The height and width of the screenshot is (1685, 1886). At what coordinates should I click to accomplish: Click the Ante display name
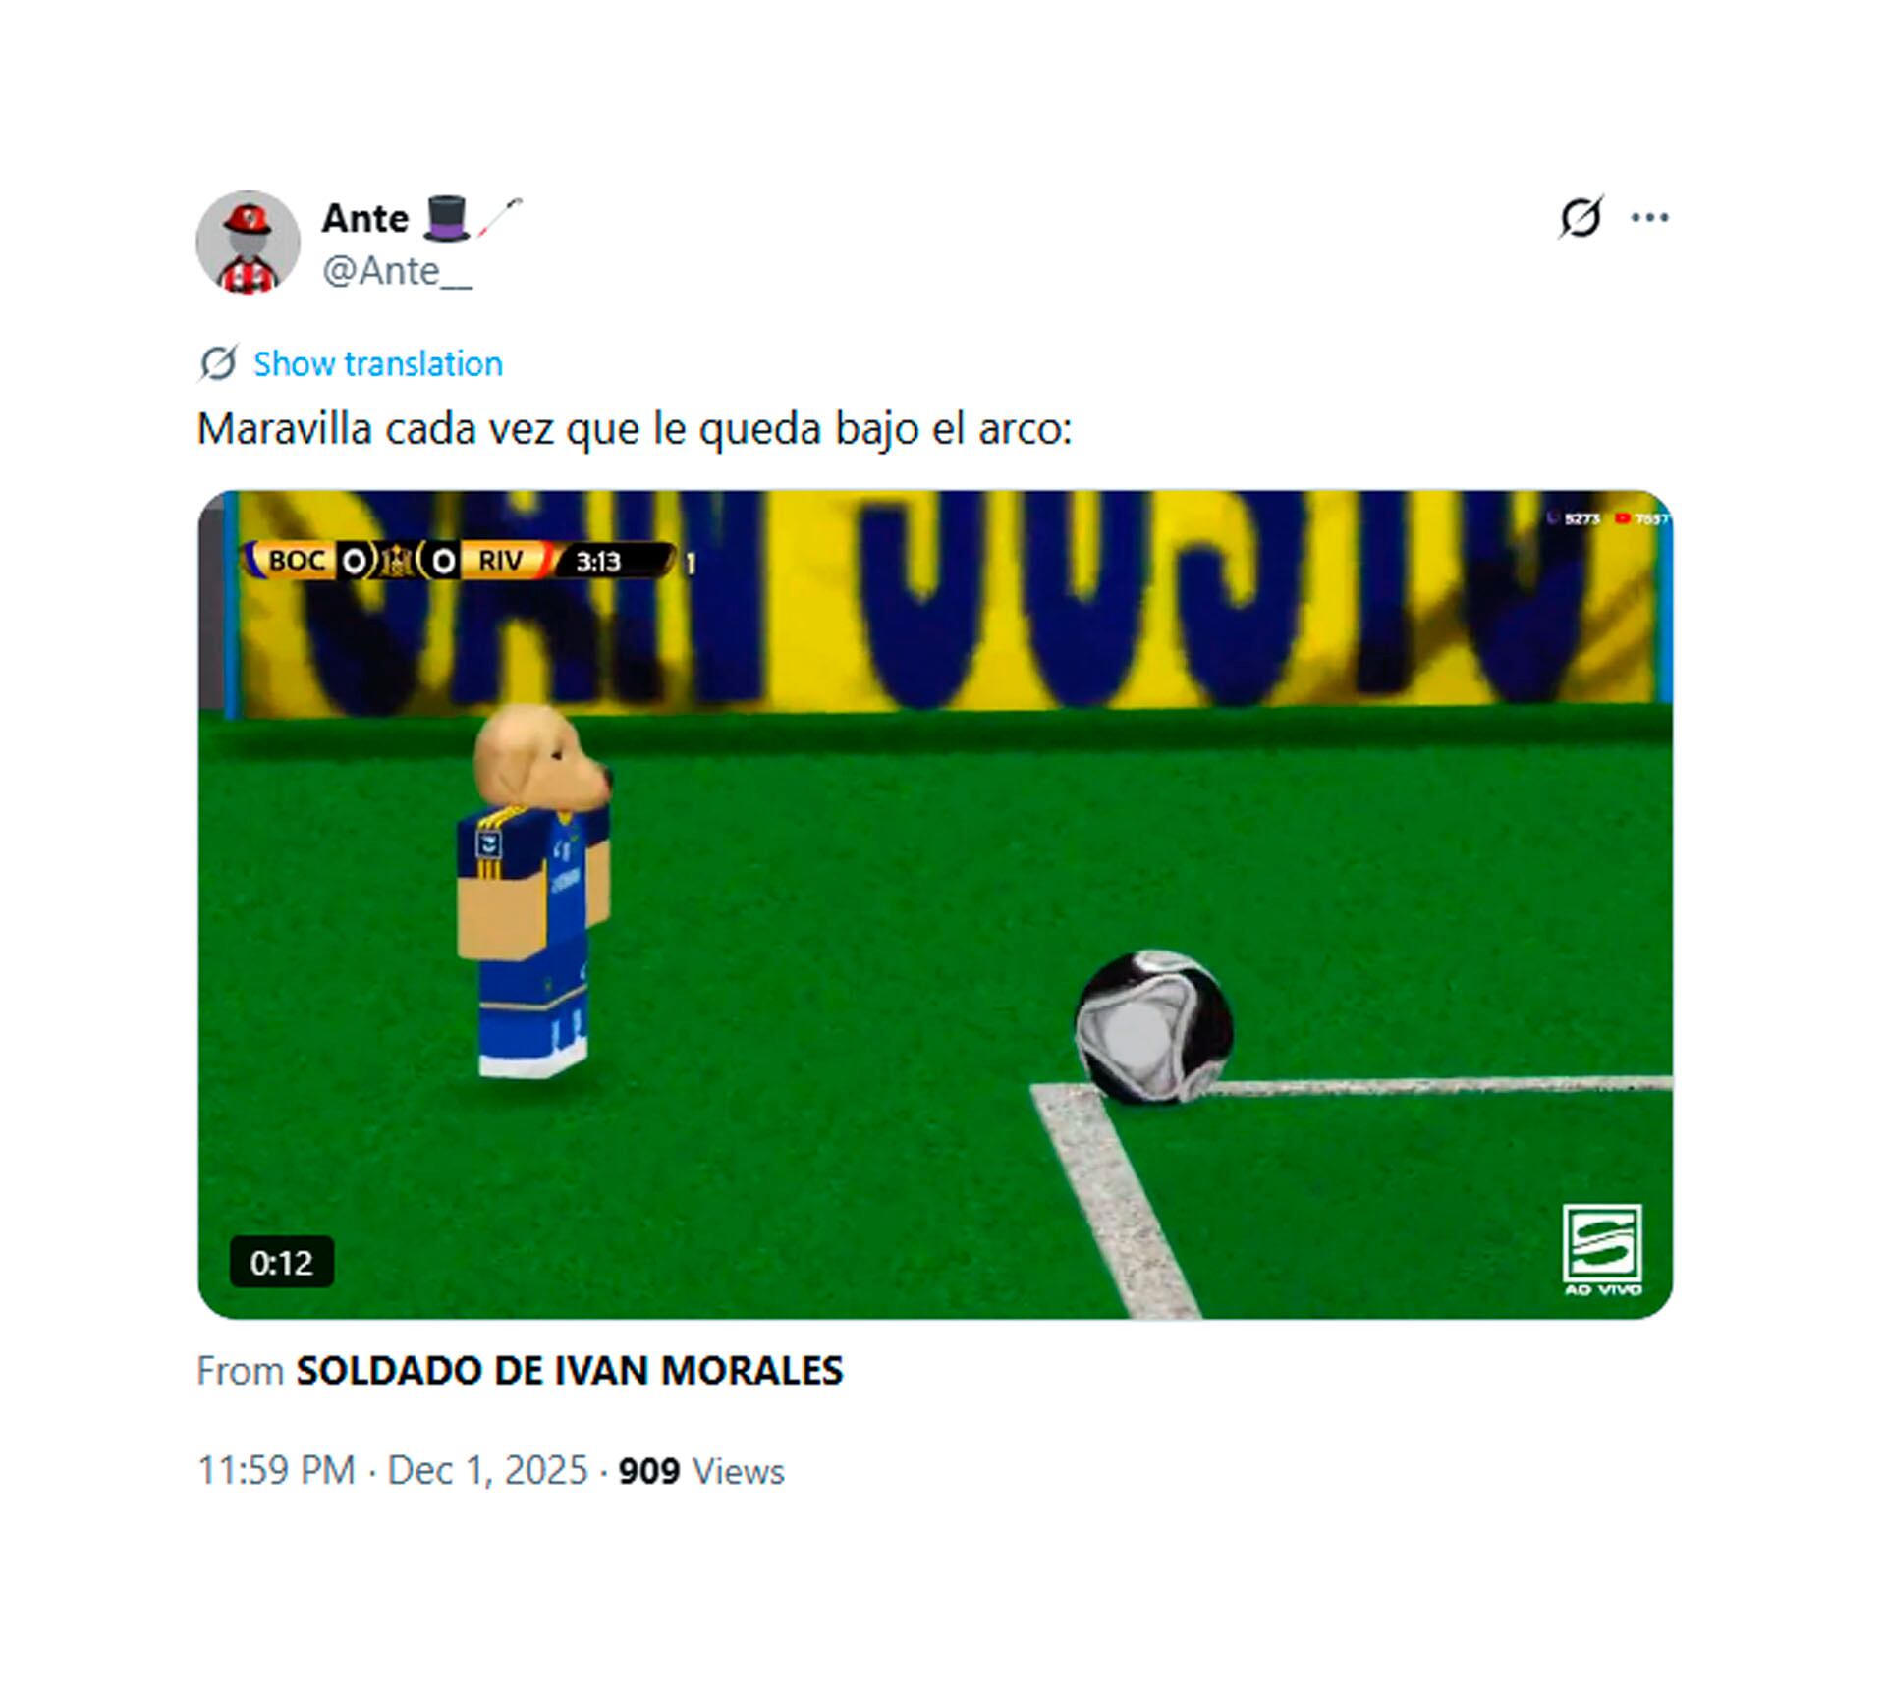click(x=364, y=218)
